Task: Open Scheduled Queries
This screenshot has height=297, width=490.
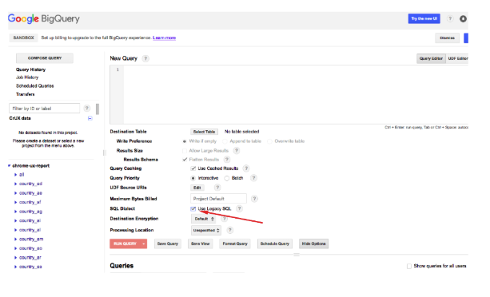Action: coord(34,85)
